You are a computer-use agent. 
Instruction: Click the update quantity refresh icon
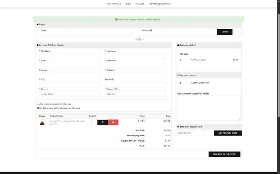tap(103, 122)
